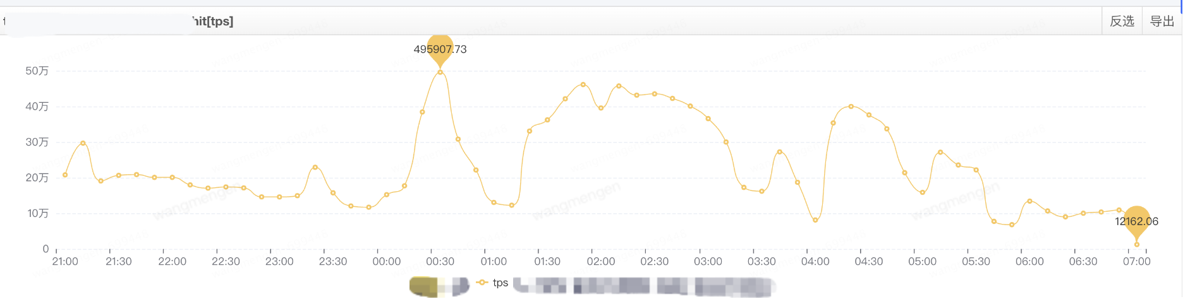Select the 21:10 spike data point
This screenshot has height=304, width=1183.
tap(83, 143)
